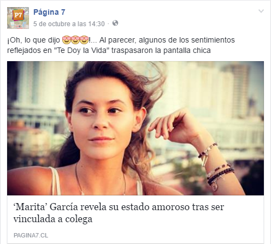Click the globe public audience icon
The image size is (271, 244).
(x=115, y=23)
